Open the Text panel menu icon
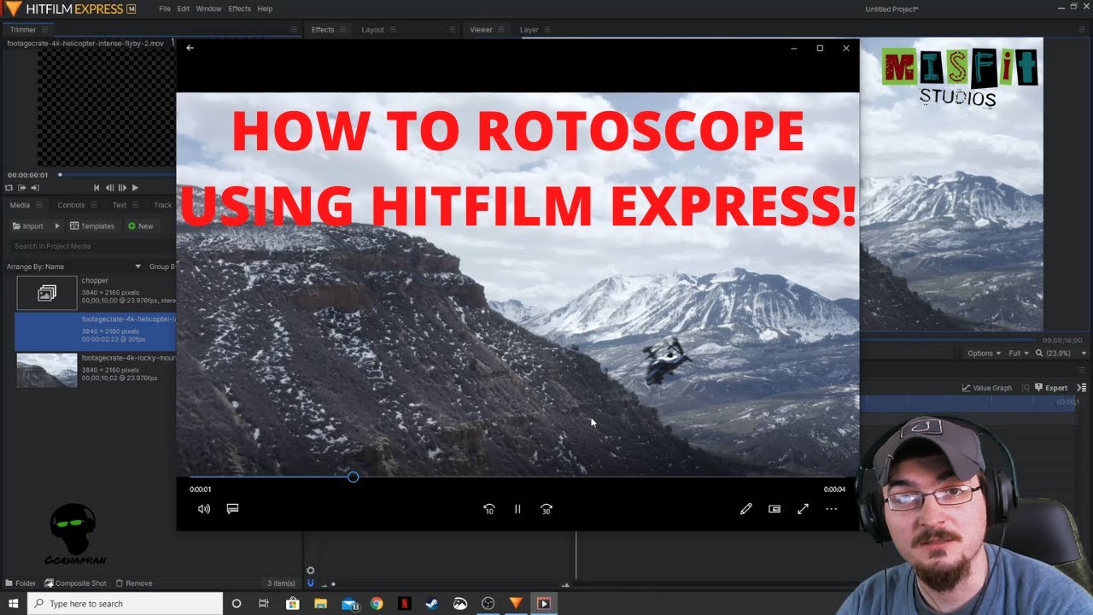 pos(135,205)
